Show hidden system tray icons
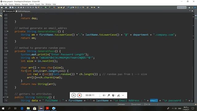The image size is (197, 111). [x=173, y=108]
